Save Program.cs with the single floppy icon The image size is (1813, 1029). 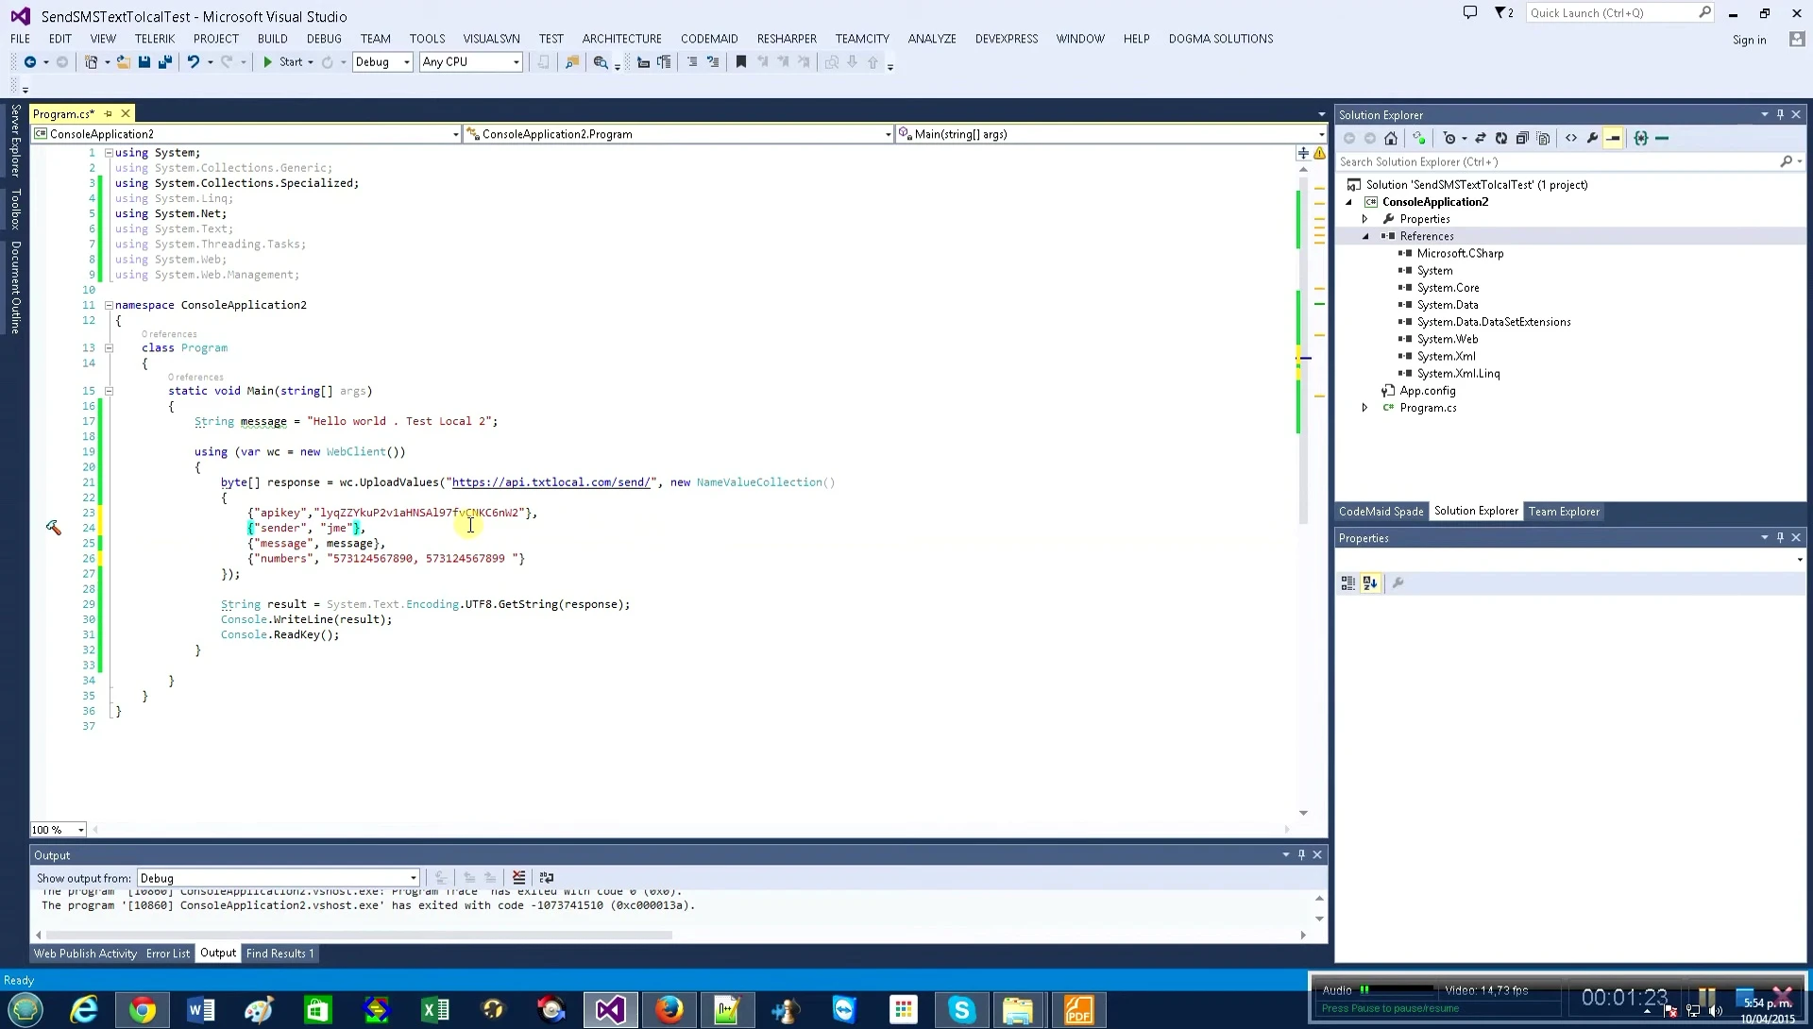click(x=144, y=62)
